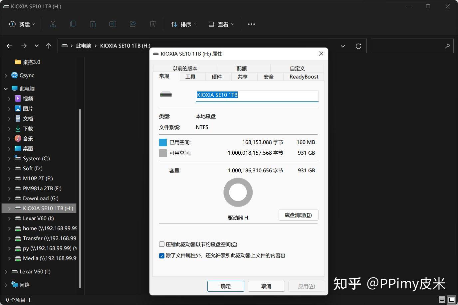The height and width of the screenshot is (305, 458).
Task: Click the Downloads arrow icon
Action: pos(18,128)
